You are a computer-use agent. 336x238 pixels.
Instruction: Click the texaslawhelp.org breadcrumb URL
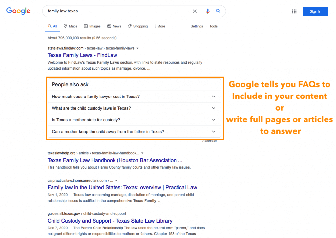[93, 153]
